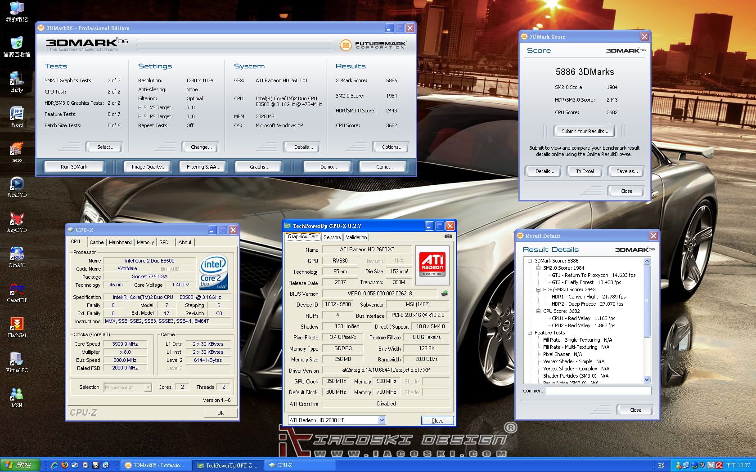Click Save as... in 3DMark Score window
Image resolution: width=756 pixels, height=472 pixels.
pyautogui.click(x=627, y=171)
